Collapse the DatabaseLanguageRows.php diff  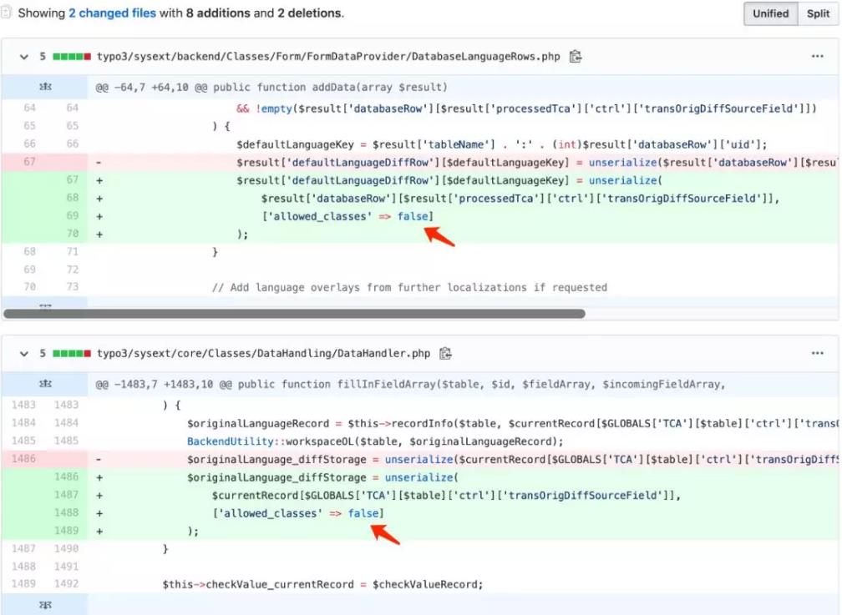point(23,56)
